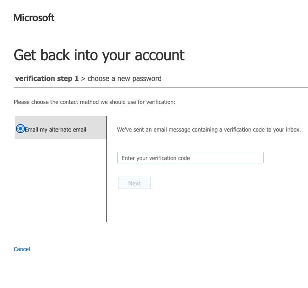This screenshot has width=308, height=288.
Task: Click the "Please choose the contact method" instruction
Action: (x=94, y=102)
